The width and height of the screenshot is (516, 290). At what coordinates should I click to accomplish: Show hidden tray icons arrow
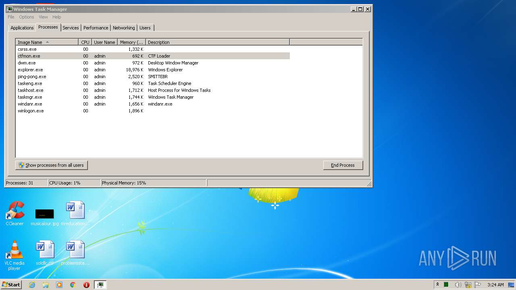point(437,285)
